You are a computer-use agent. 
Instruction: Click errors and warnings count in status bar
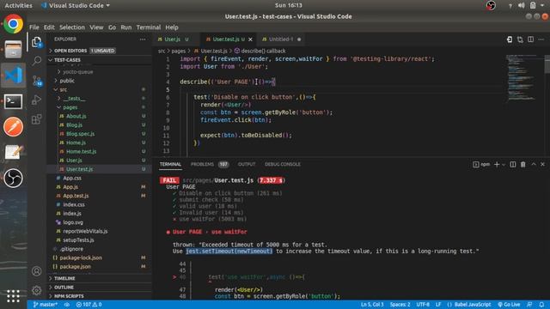(x=89, y=305)
